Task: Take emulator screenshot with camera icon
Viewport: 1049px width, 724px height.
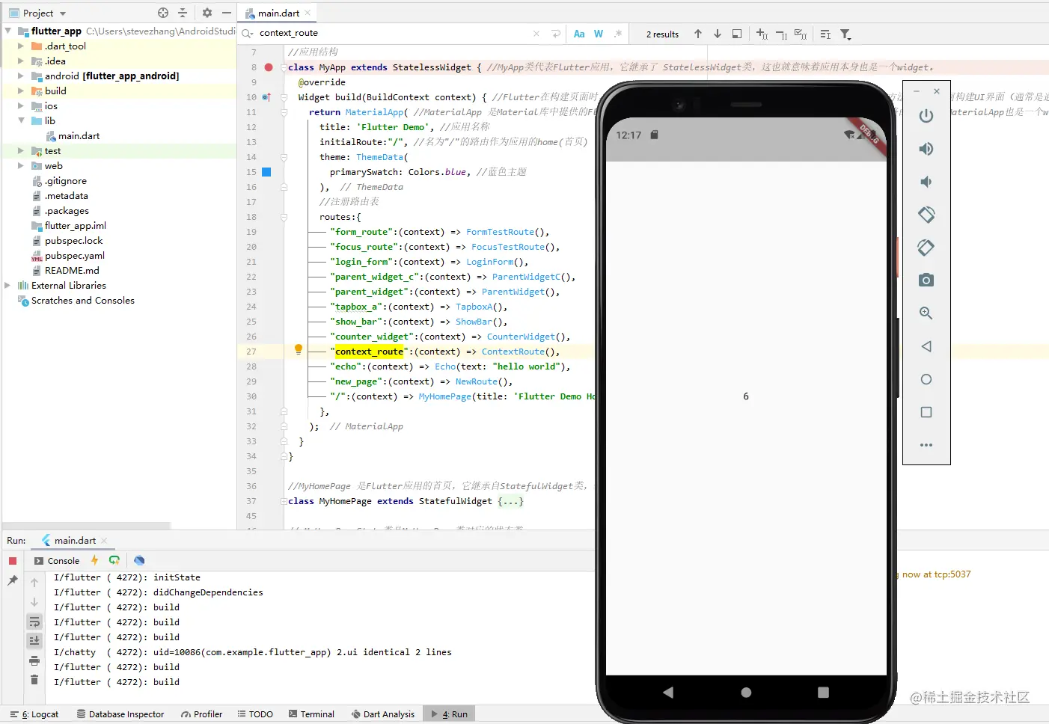Action: [x=926, y=280]
